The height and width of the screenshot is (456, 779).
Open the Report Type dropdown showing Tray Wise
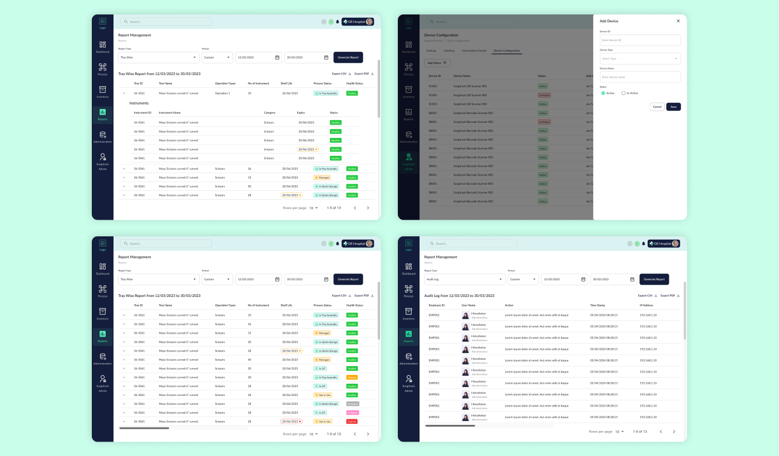[x=158, y=57]
